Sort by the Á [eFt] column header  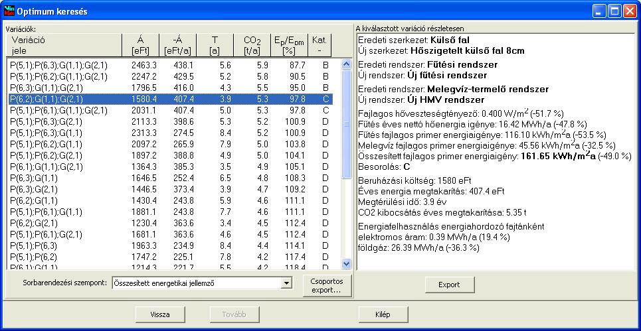pos(140,45)
